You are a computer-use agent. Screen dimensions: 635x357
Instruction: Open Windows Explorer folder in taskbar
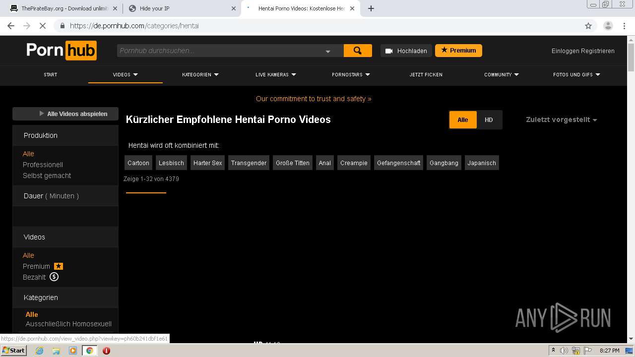click(56, 351)
